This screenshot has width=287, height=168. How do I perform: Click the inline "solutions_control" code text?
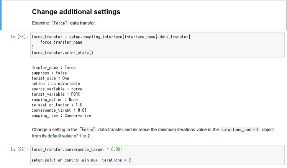tap(240, 130)
